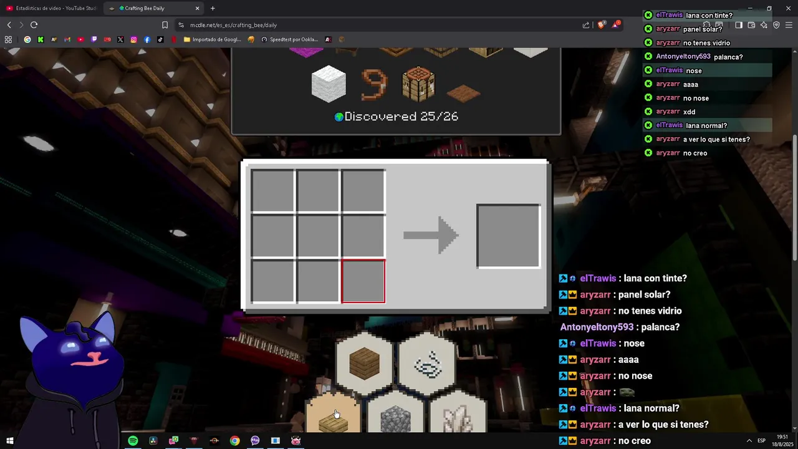This screenshot has height=449, width=798.
Task: Click the crafting result output slot
Action: pyautogui.click(x=508, y=236)
